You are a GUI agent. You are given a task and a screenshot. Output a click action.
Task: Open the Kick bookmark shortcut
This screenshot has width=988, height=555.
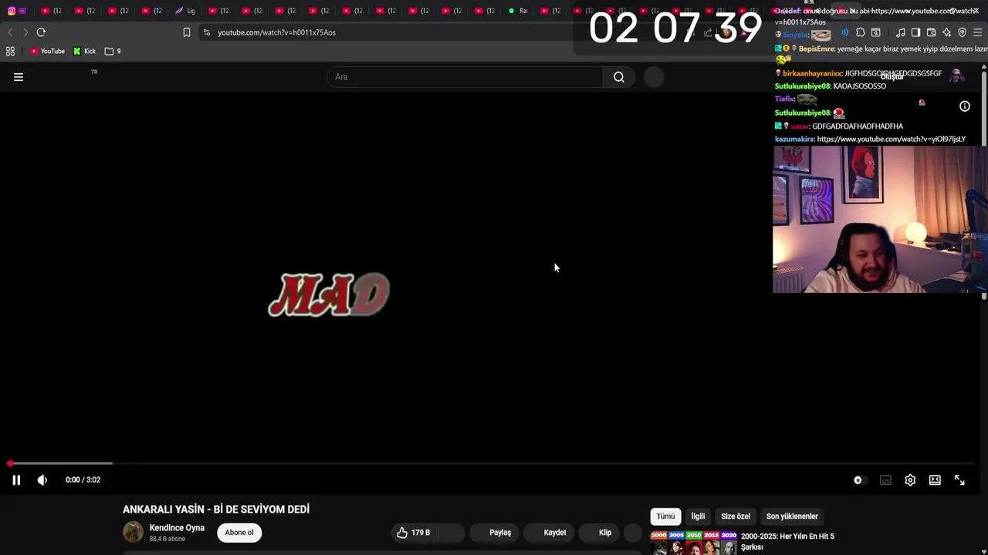click(x=84, y=51)
